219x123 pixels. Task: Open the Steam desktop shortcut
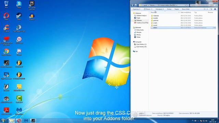tap(19, 16)
